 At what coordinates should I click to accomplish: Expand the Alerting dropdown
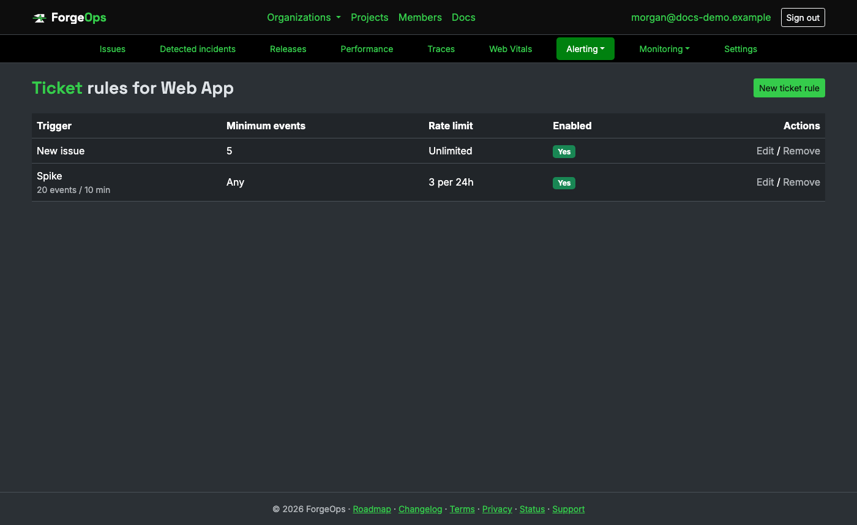click(585, 49)
